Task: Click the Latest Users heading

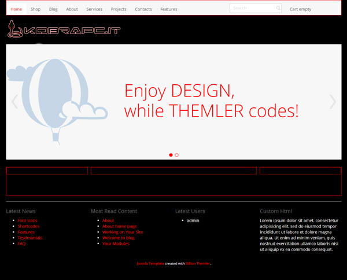Action: [x=190, y=211]
